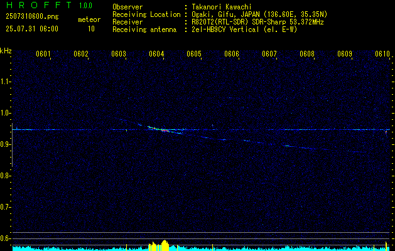Click the 0610 time axis label
This screenshot has height=251, width=395.
click(x=382, y=54)
